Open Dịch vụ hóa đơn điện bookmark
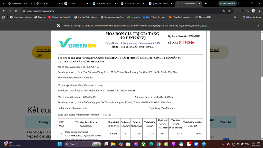The width and height of the screenshot is (263, 148). [60, 17]
